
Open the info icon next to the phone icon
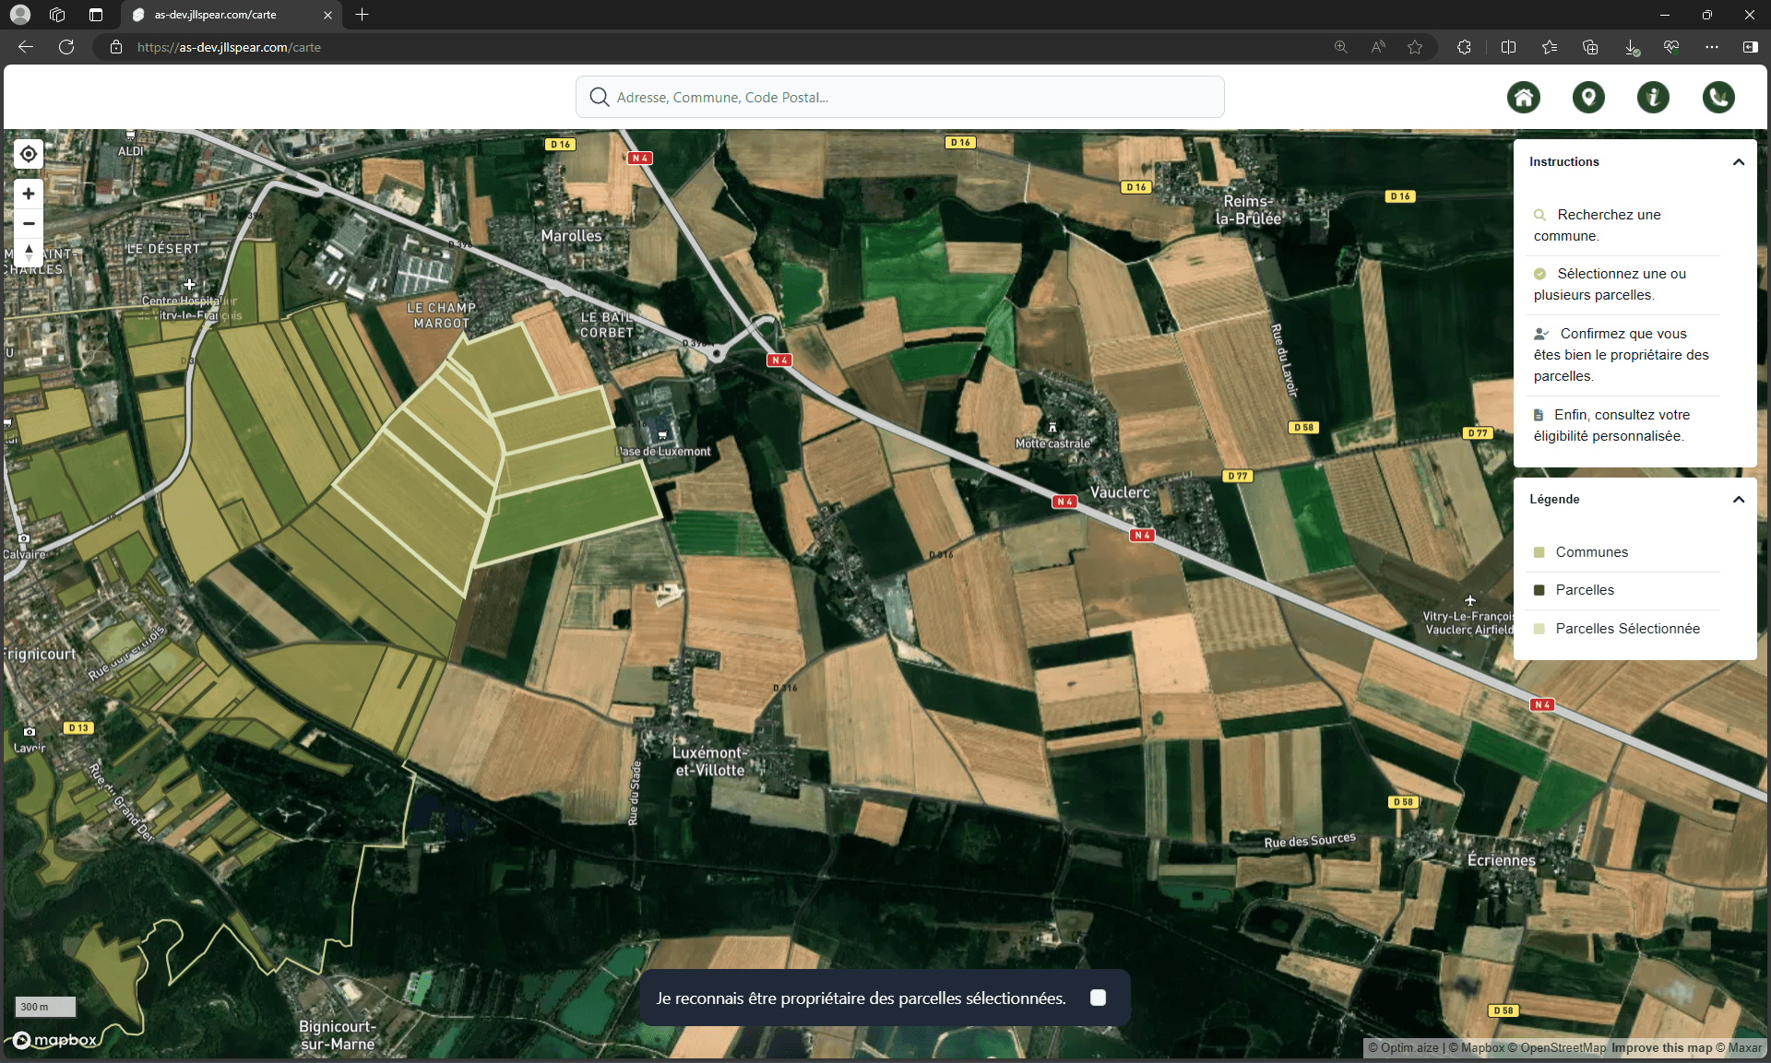click(x=1653, y=97)
